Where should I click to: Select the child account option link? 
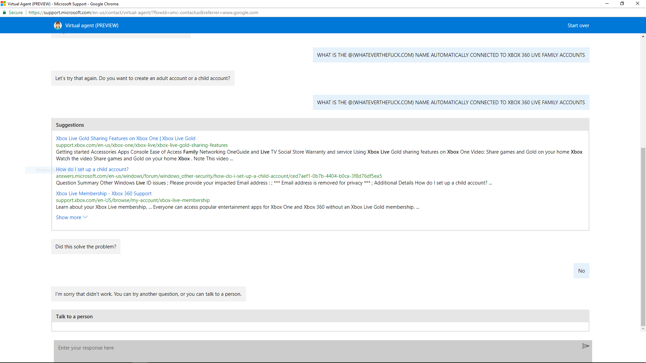92,169
